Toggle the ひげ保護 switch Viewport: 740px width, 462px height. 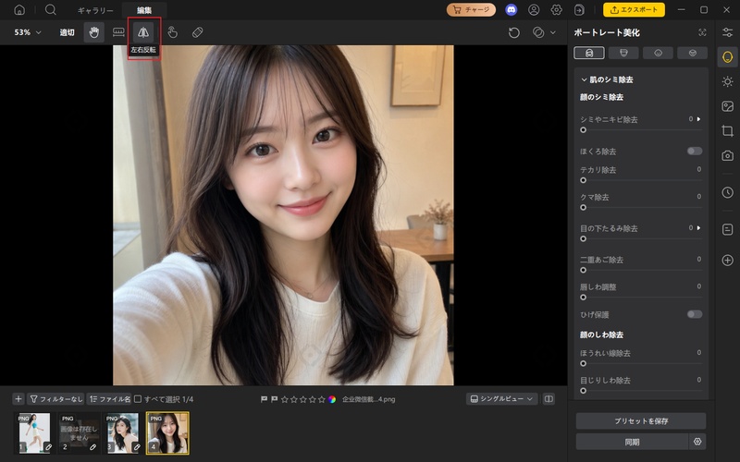tap(695, 314)
